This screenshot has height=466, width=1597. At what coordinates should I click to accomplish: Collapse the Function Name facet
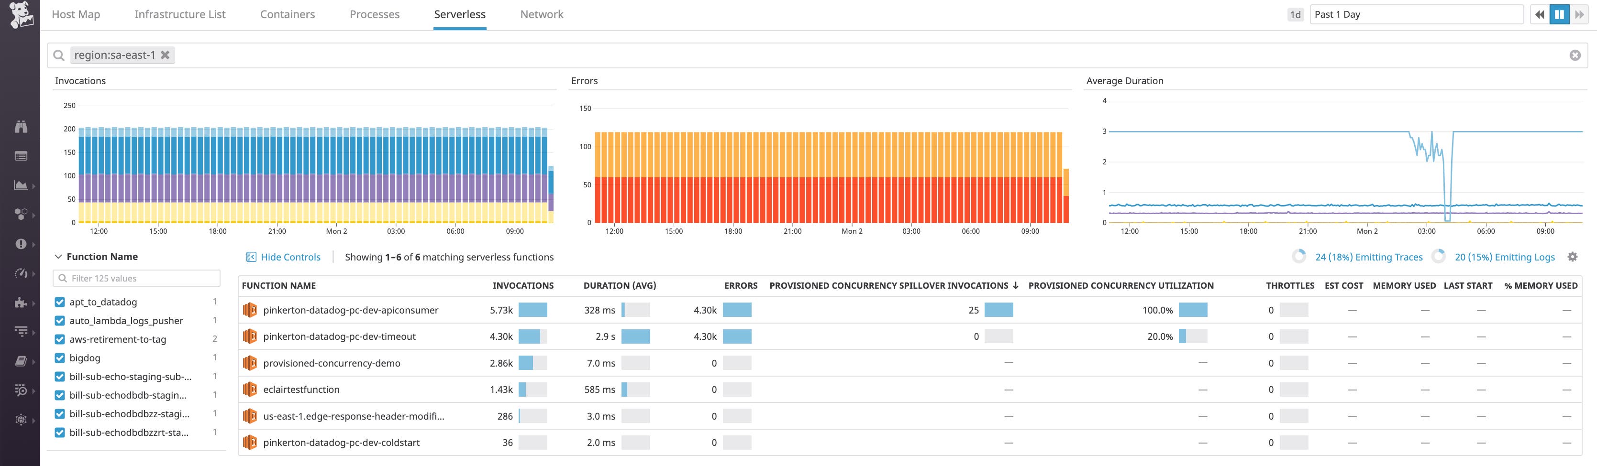pos(59,256)
